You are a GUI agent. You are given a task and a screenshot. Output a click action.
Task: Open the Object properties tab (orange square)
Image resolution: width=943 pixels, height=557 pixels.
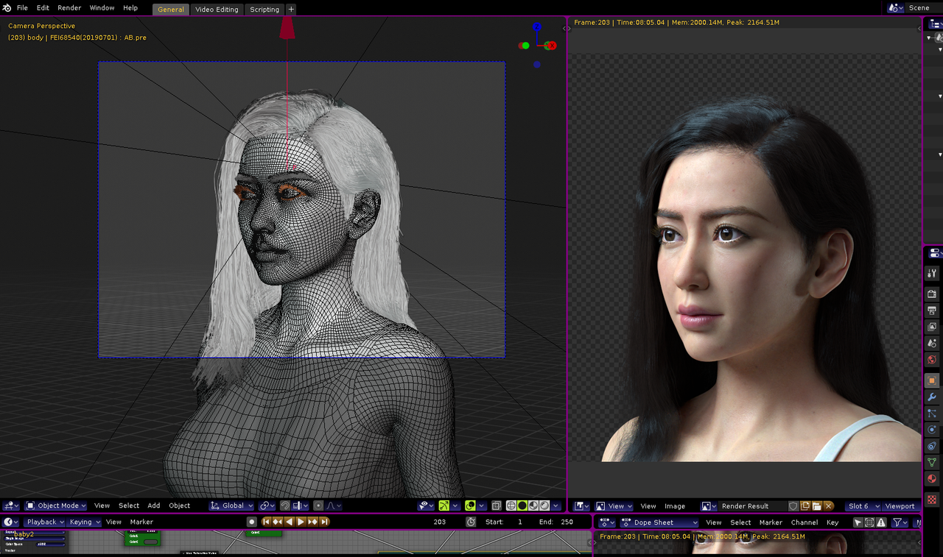point(932,380)
